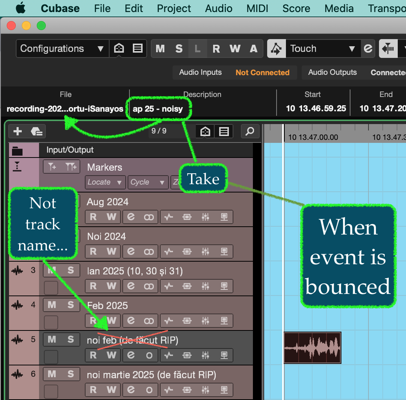Click the track presets icon beside Add Track
The image size is (406, 400).
(36, 131)
